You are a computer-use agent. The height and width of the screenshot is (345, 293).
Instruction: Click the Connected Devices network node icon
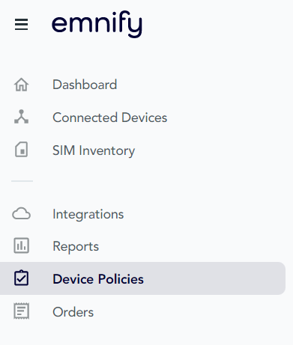click(21, 117)
